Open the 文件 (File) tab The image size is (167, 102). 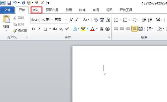point(7,10)
